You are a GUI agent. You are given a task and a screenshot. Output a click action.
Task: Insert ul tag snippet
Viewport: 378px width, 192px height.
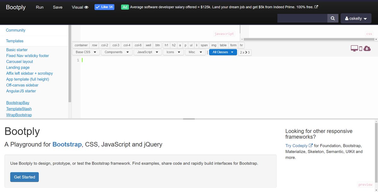point(191,45)
